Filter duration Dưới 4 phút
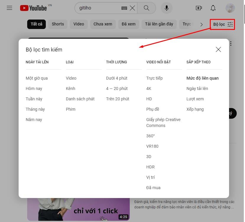The width and height of the screenshot is (245, 222). 116,78
